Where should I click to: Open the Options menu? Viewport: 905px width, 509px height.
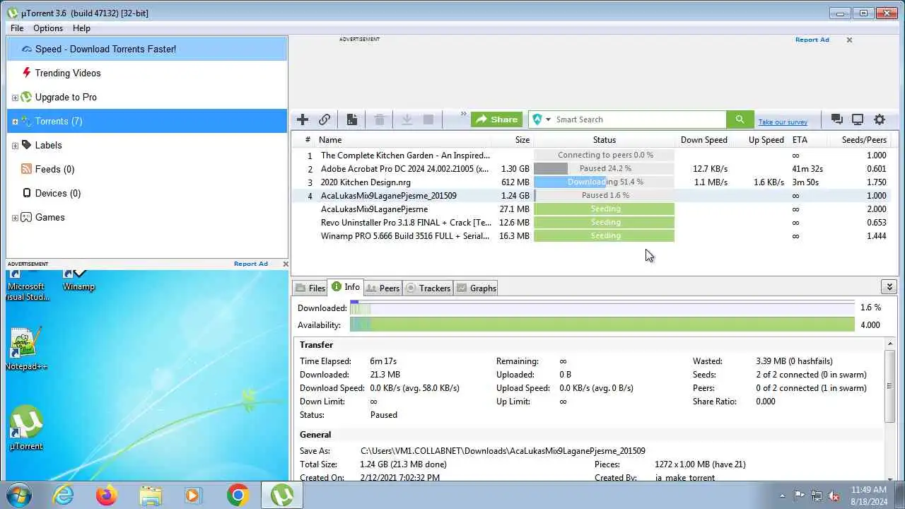coord(48,28)
